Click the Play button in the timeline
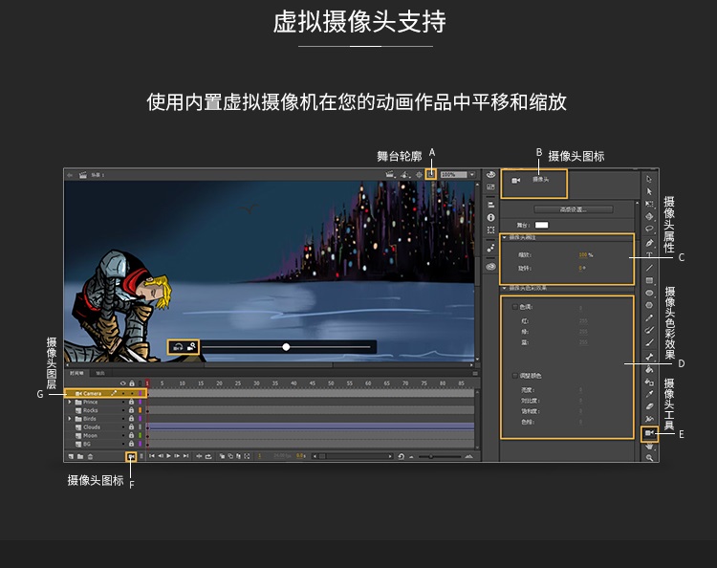Viewport: 717px width, 568px height. coord(168,456)
